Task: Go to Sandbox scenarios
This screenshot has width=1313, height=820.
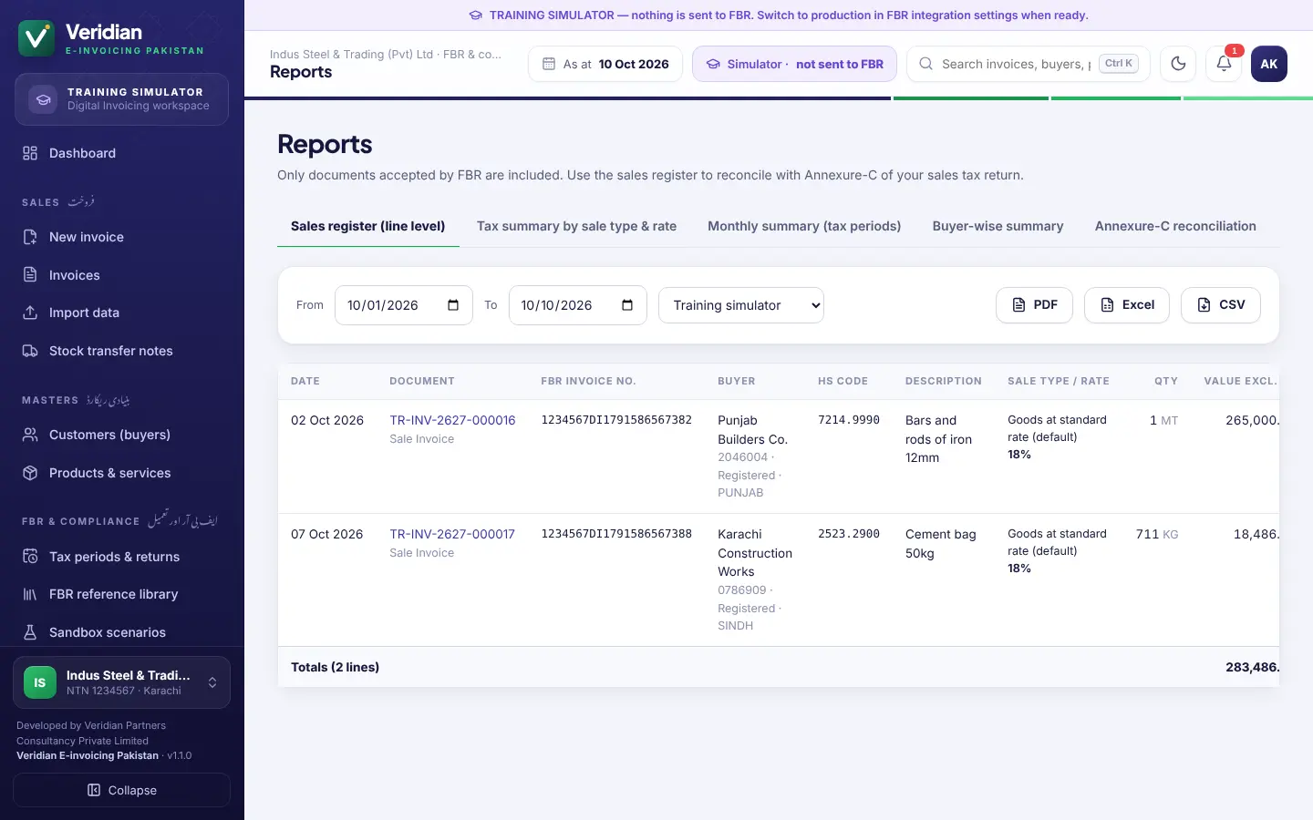Action: tap(121, 632)
